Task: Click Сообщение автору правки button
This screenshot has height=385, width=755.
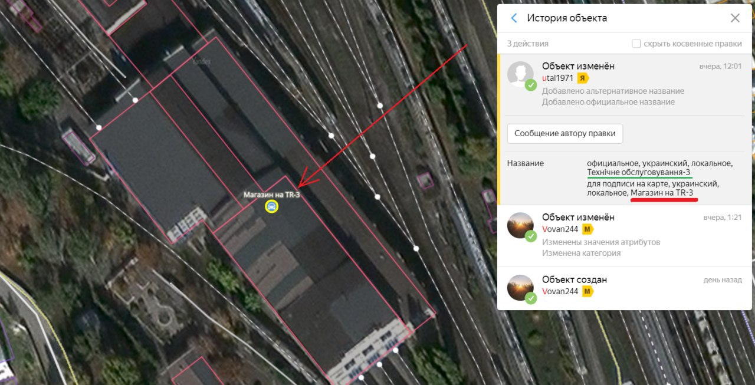Action: click(564, 133)
